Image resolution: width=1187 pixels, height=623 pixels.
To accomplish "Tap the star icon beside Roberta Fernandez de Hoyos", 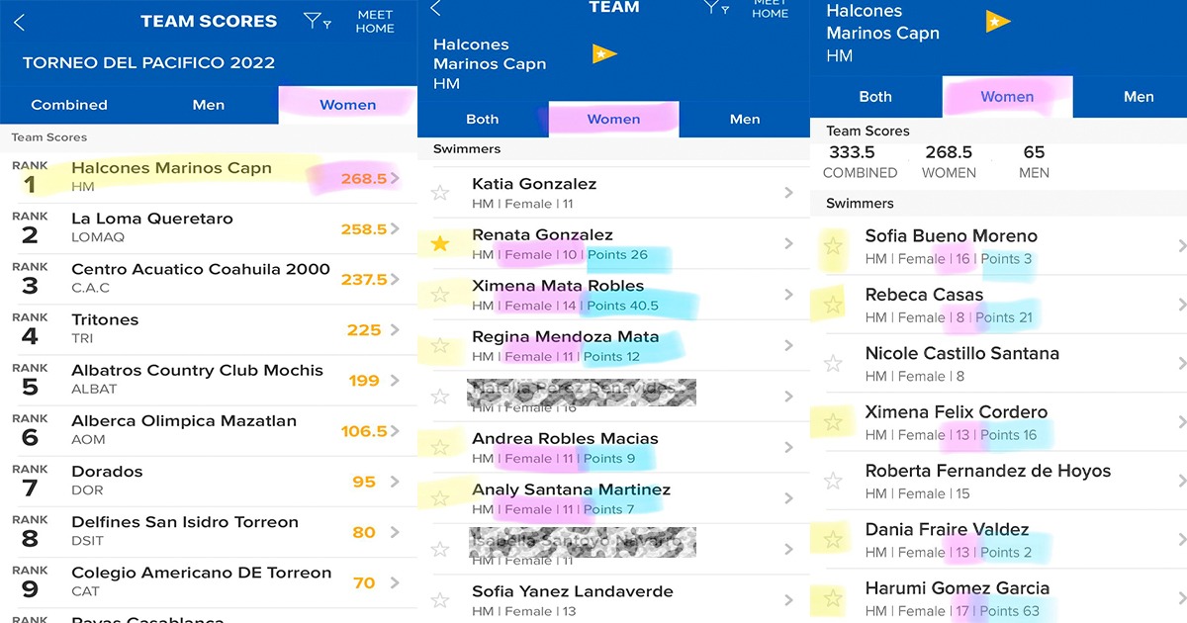I will tap(833, 482).
